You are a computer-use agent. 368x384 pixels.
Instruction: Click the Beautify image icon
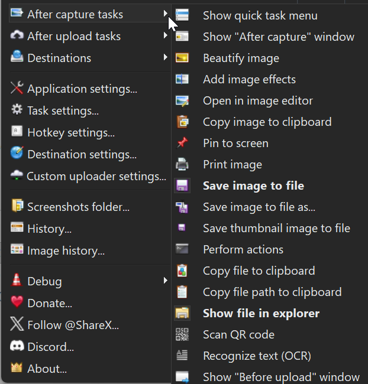click(x=182, y=58)
